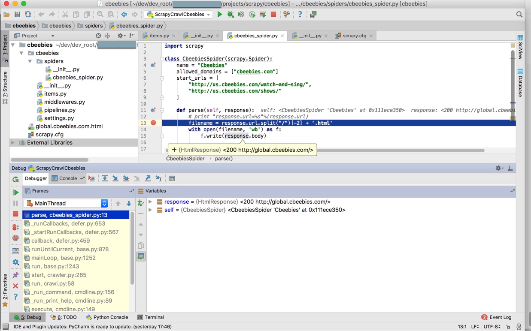Image resolution: width=531 pixels, height=331 pixels.
Task: Click the Pin Tab icon in the Debug sidebar
Action: (x=15, y=275)
